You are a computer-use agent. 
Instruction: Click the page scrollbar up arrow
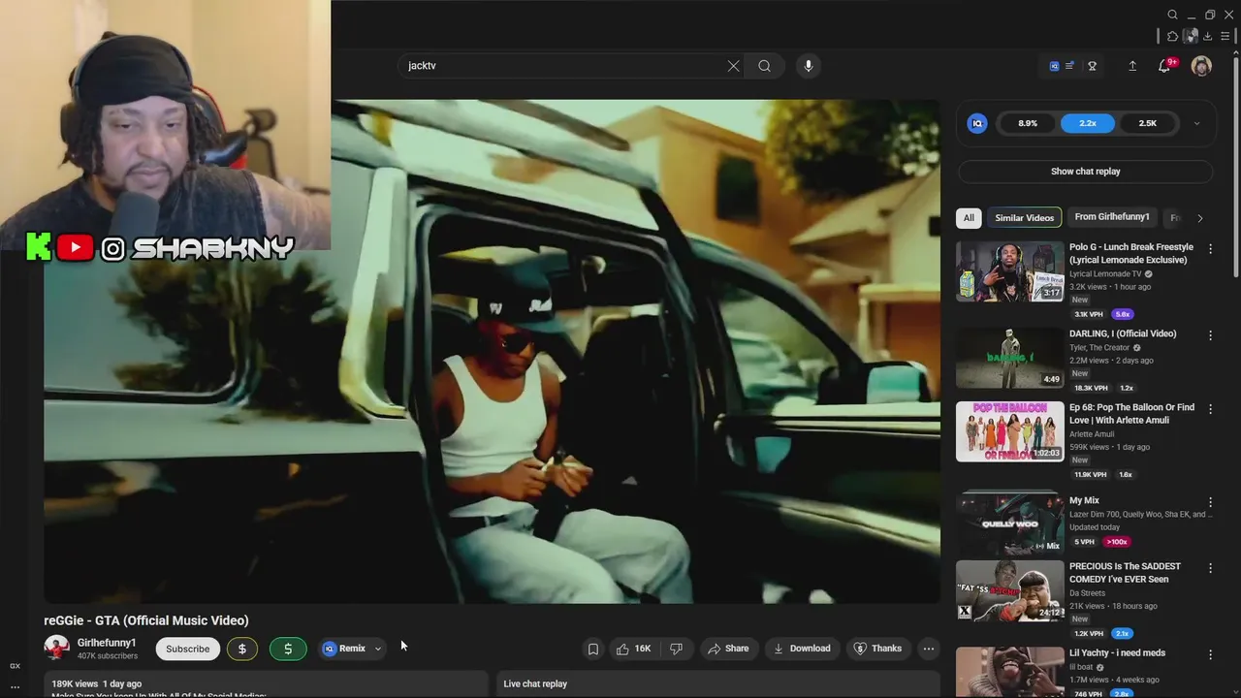(1236, 53)
